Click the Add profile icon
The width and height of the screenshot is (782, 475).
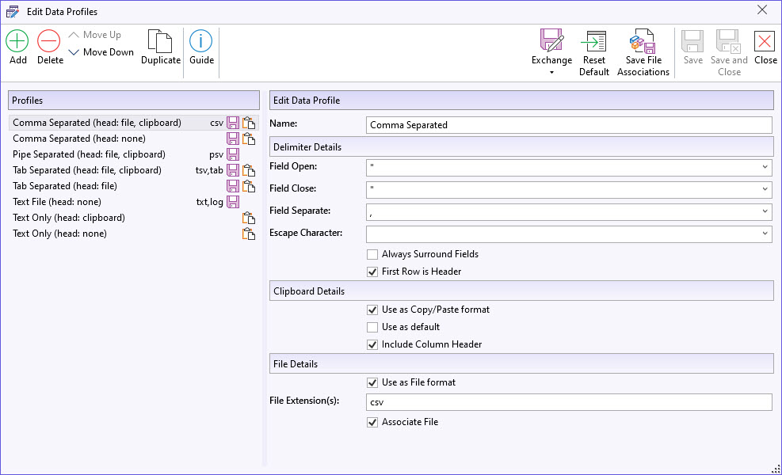(x=17, y=41)
